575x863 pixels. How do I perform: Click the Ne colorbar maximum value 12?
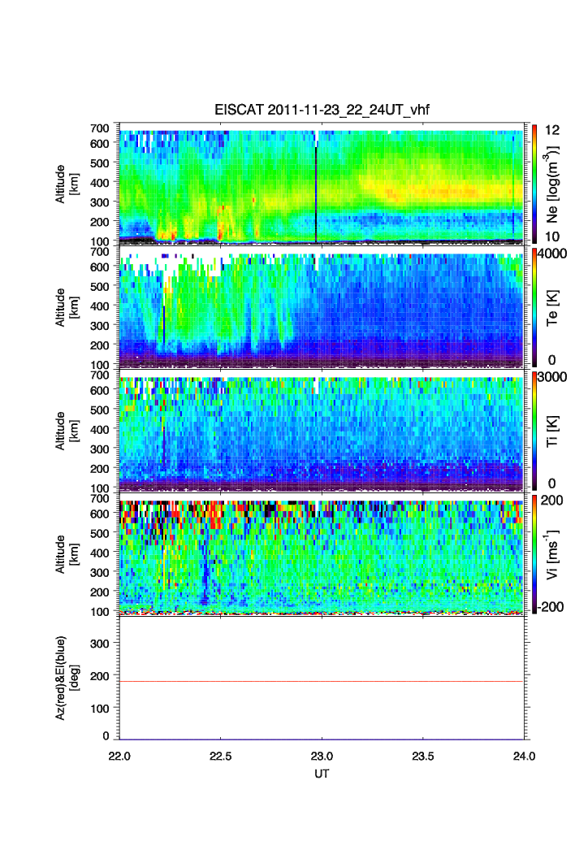552,130
